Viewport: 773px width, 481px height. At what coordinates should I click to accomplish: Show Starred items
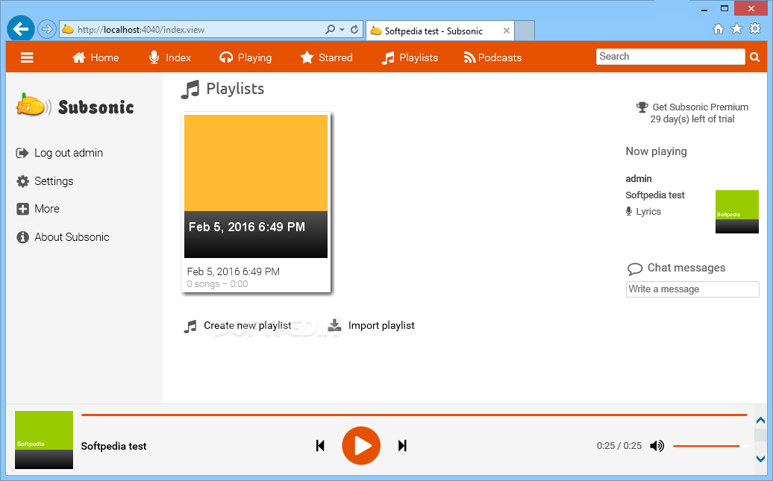[326, 57]
